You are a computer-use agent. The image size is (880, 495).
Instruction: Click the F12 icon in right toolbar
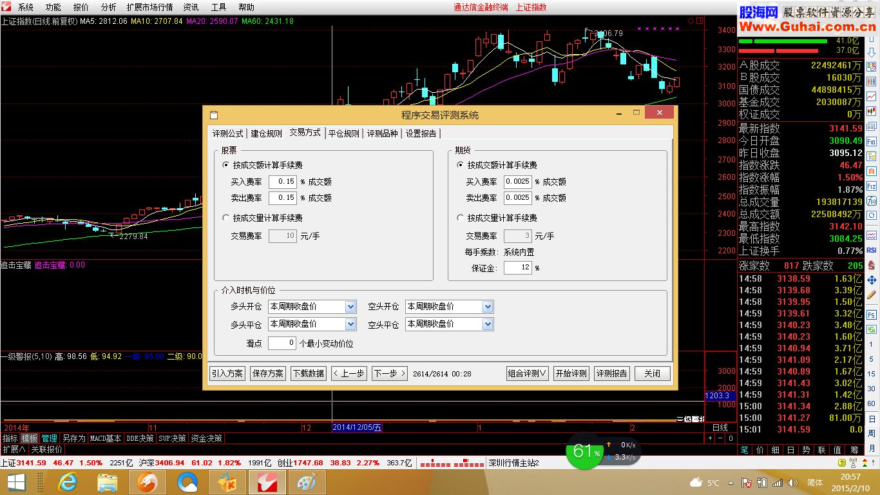click(x=872, y=186)
